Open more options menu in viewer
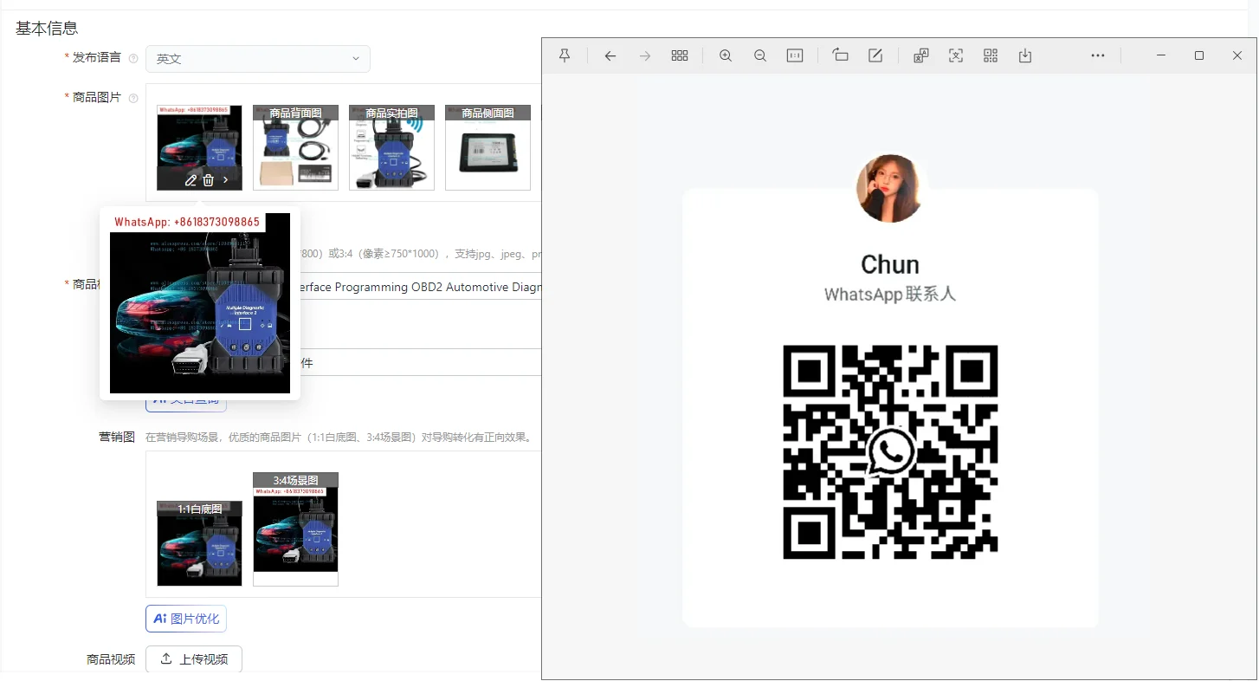This screenshot has height=681, width=1259. (1098, 55)
